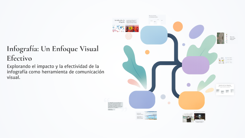This screenshot has width=245, height=138.
Task: Open the quotation slide with large quote marks
Action: coord(116,105)
